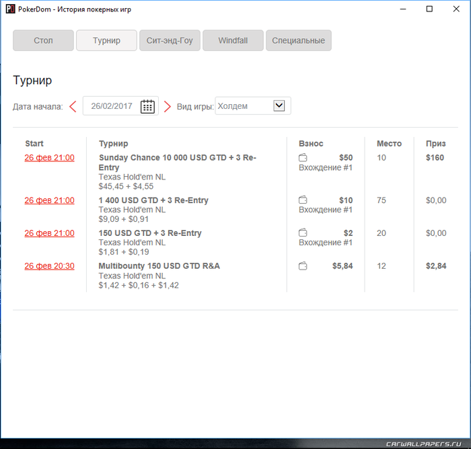Click Sunday Chance 10 000 USD GTD title
The height and width of the screenshot is (449, 471).
[178, 163]
